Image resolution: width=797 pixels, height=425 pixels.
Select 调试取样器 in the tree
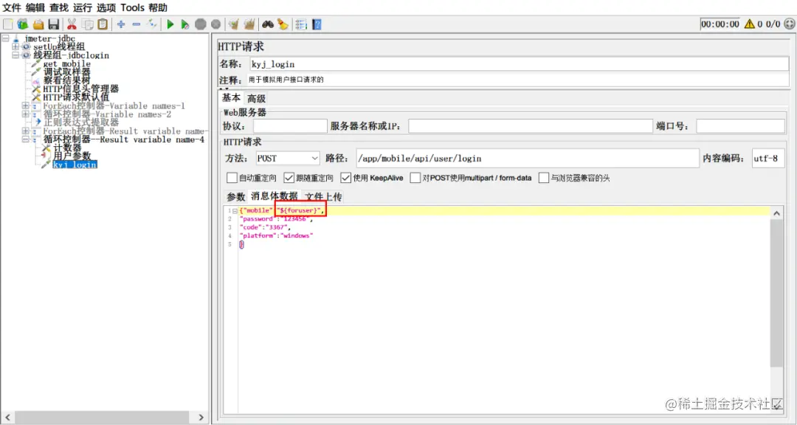click(x=66, y=72)
